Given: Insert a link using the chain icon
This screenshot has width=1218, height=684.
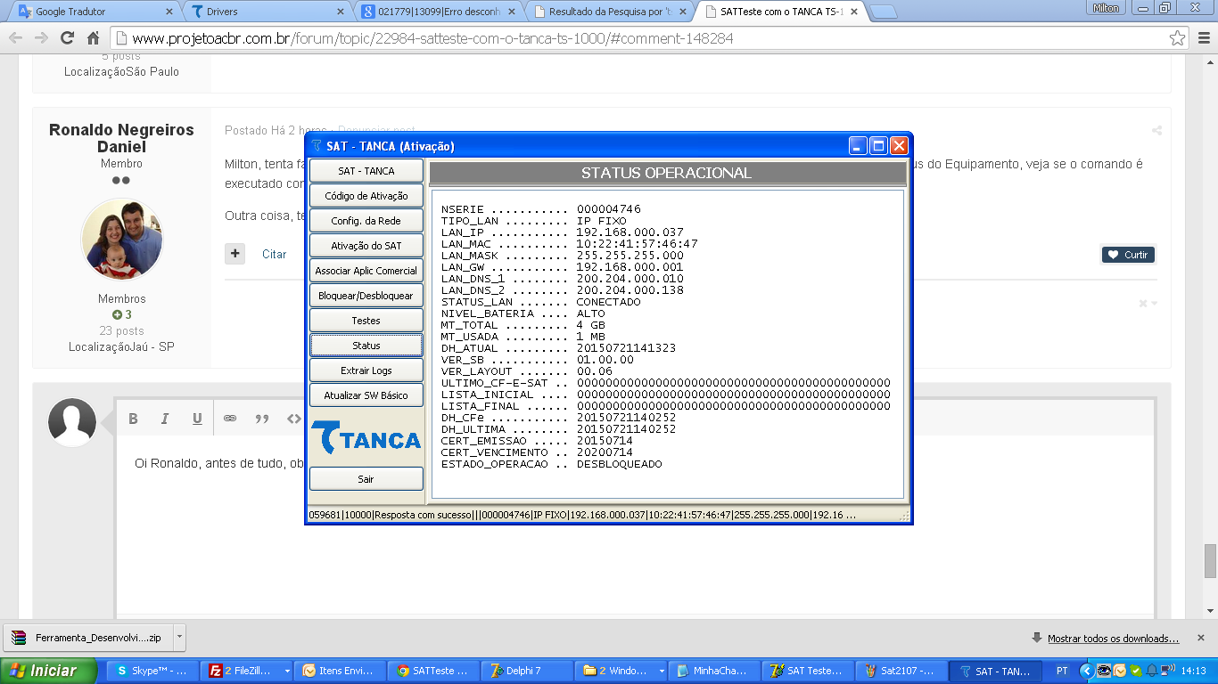Looking at the screenshot, I should coord(230,419).
